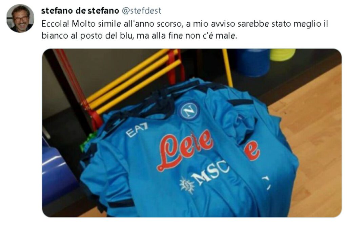This screenshot has height=225, width=347.
Task: Click the white EA7 logo on shirt
Action: click(x=137, y=130)
